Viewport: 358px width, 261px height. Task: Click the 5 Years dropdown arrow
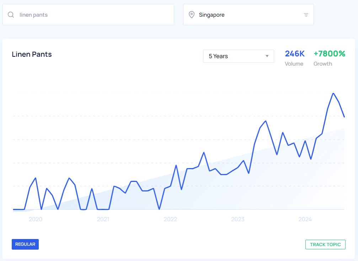click(267, 56)
